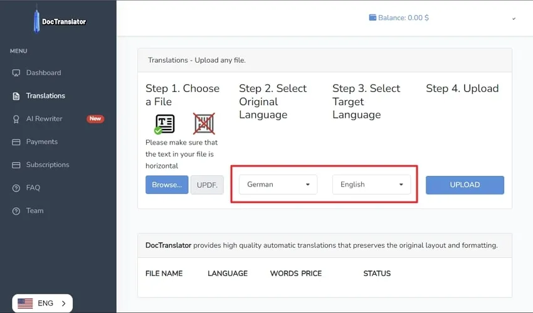
Task: Open the Dashboard menu item
Action: [x=43, y=73]
